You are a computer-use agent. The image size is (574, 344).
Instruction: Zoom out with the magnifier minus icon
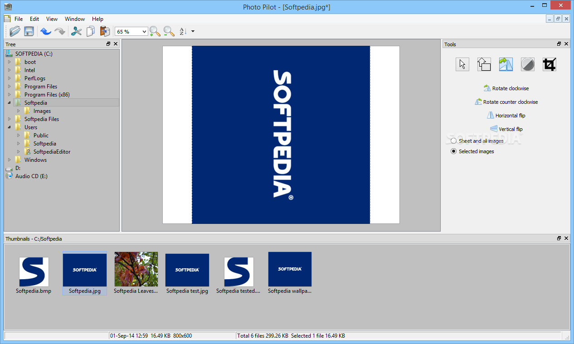pos(169,31)
